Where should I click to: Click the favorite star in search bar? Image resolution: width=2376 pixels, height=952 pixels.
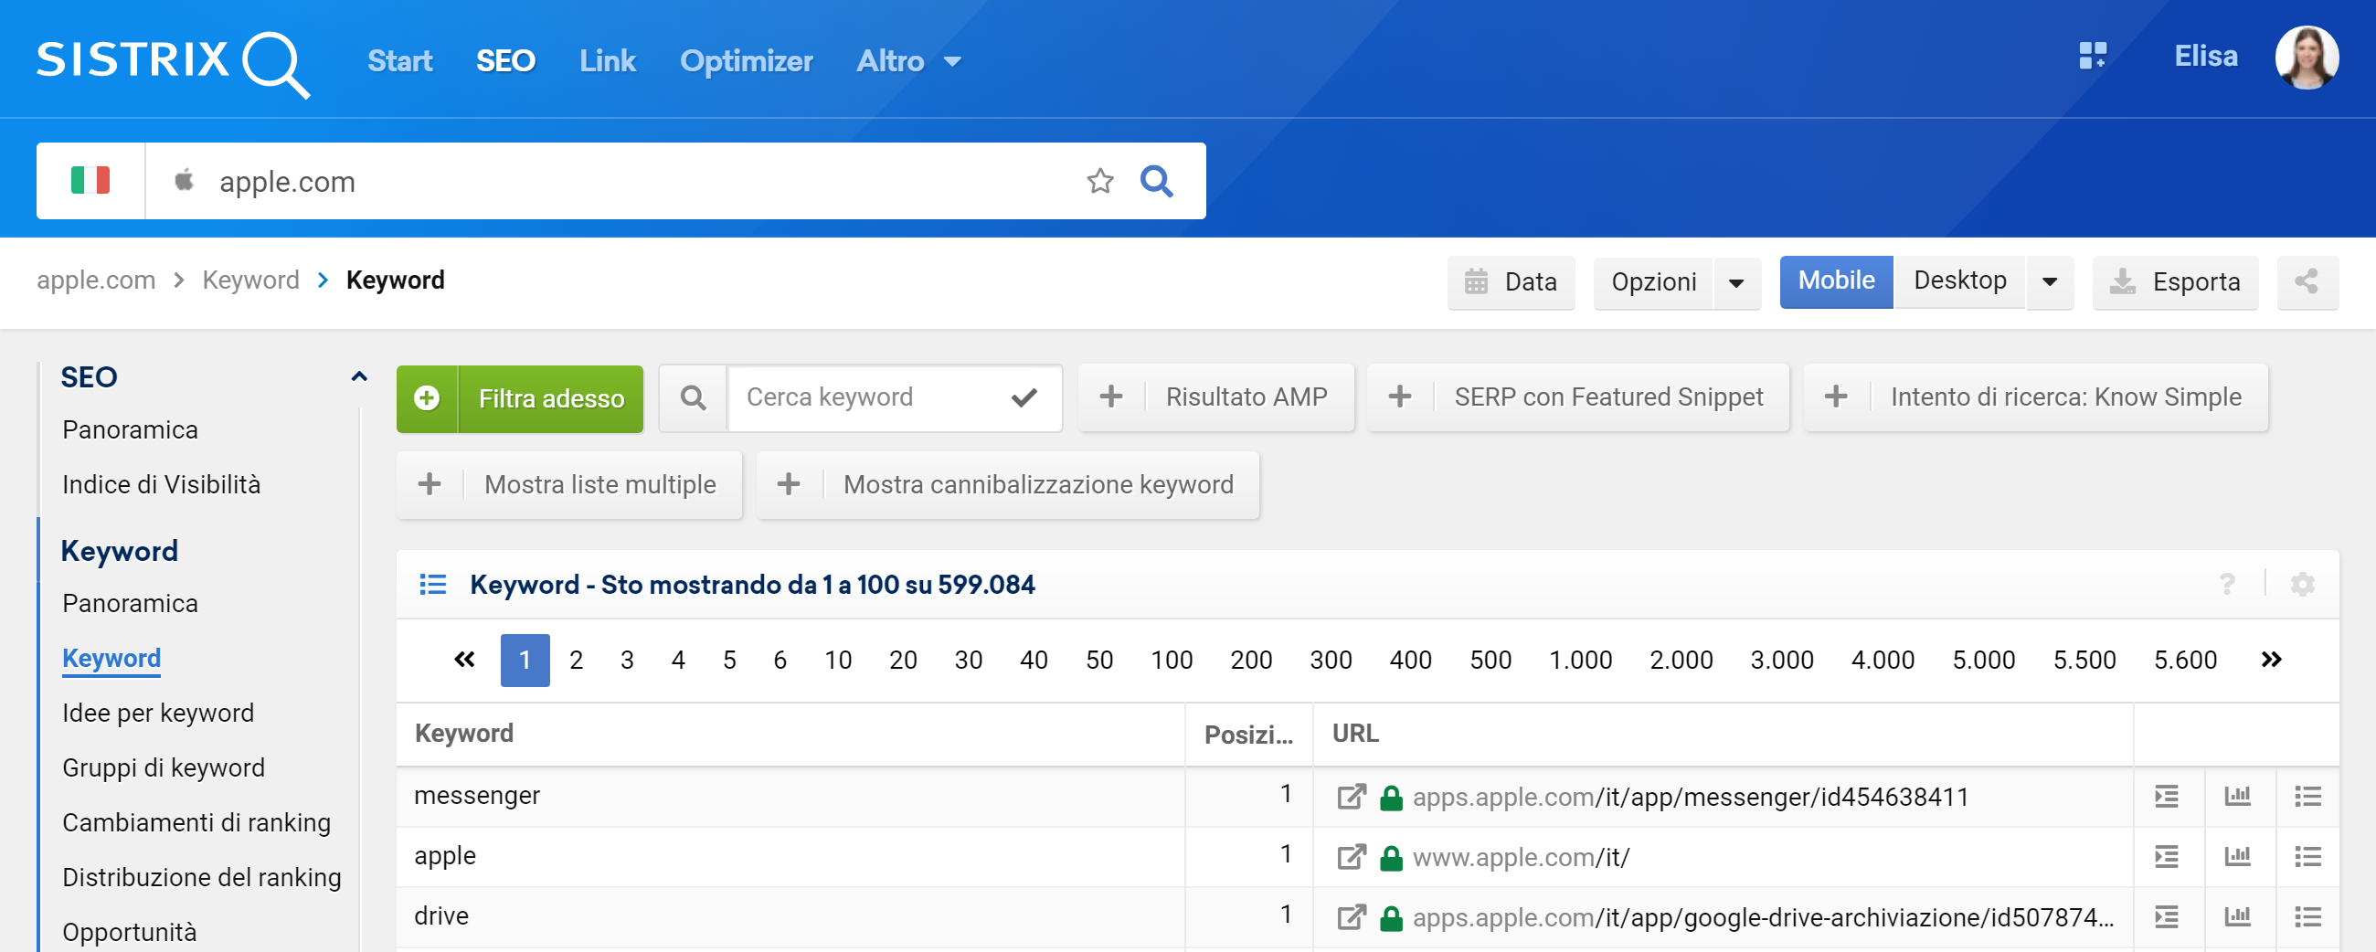tap(1099, 181)
